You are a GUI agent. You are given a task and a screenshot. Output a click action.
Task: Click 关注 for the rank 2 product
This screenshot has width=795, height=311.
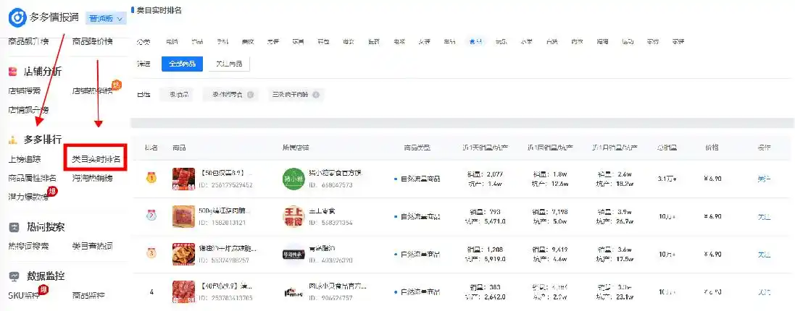764,216
